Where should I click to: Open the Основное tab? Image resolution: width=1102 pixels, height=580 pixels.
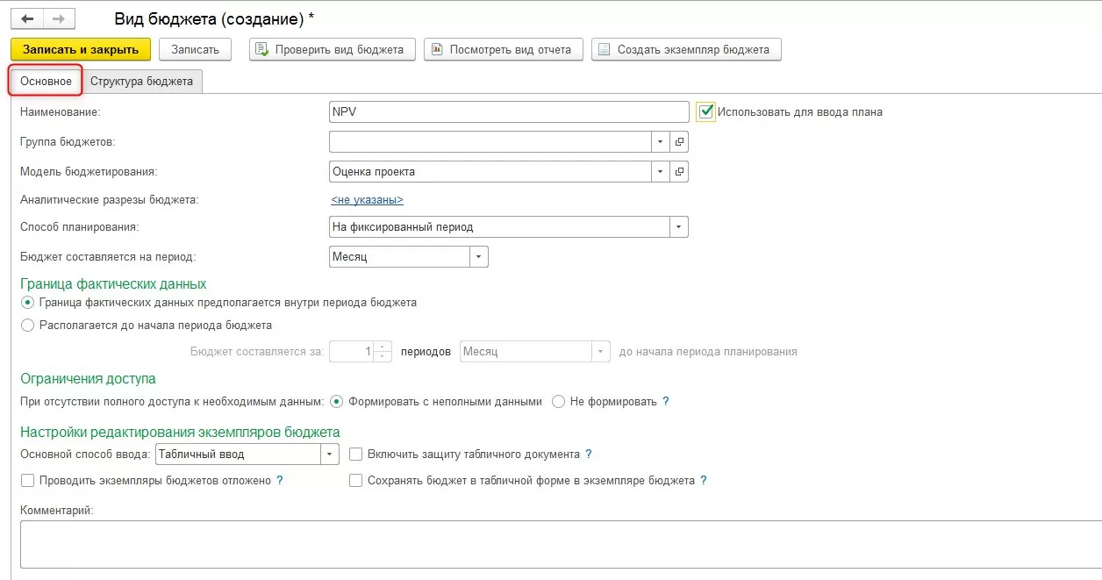(47, 81)
